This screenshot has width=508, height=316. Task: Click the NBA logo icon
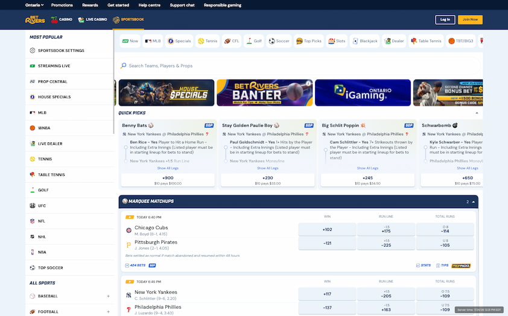pos(33,252)
